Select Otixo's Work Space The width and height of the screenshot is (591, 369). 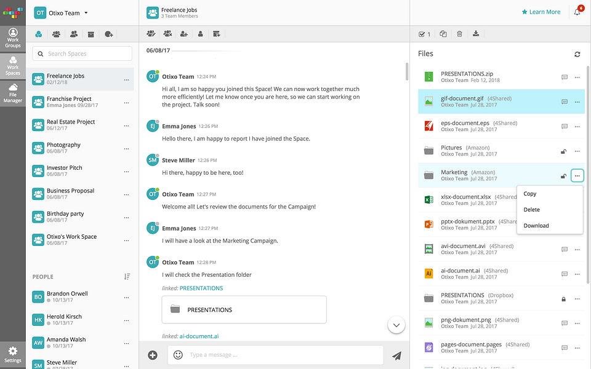80,240
